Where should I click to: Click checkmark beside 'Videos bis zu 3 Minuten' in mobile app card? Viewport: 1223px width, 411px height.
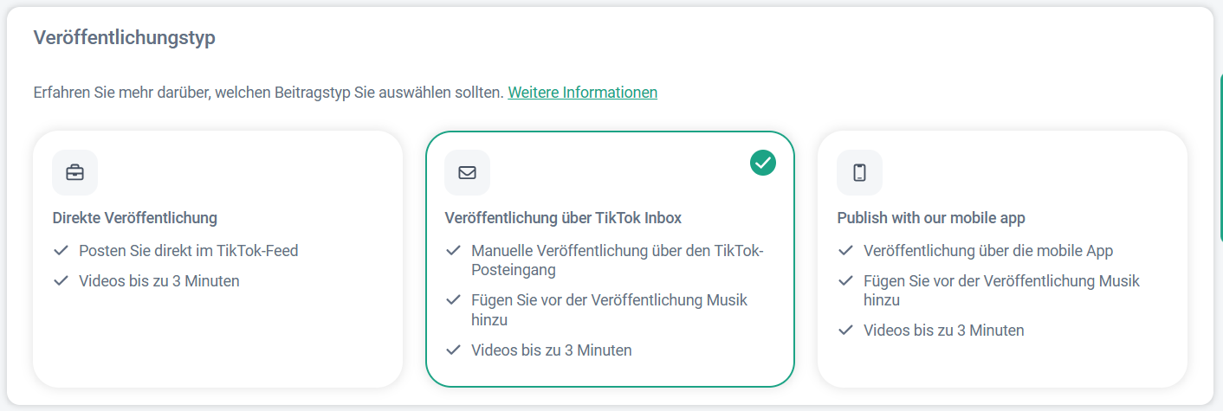(845, 331)
